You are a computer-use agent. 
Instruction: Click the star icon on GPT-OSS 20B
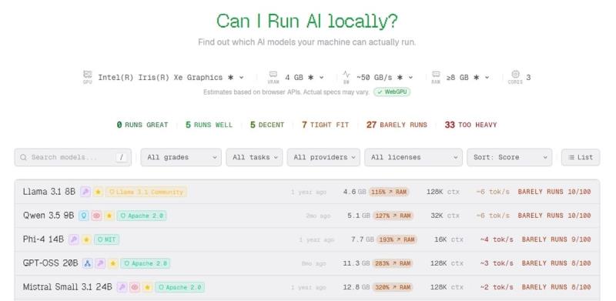pos(113,263)
